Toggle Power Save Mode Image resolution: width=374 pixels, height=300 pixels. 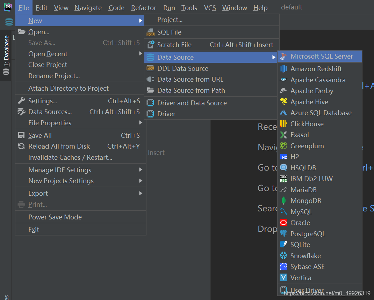pyautogui.click(x=81, y=217)
